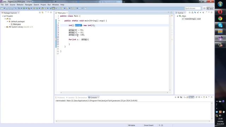Collapse the src folder node

point(5,19)
